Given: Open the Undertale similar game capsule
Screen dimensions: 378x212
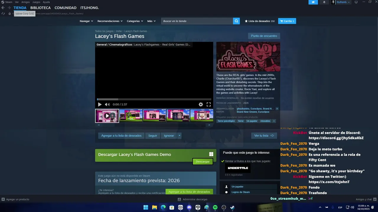Looking at the screenshot, I should [x=238, y=168].
